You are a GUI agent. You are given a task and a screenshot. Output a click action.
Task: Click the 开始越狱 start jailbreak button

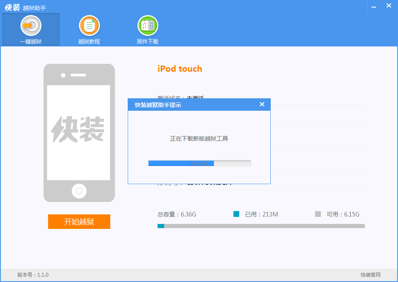79,221
